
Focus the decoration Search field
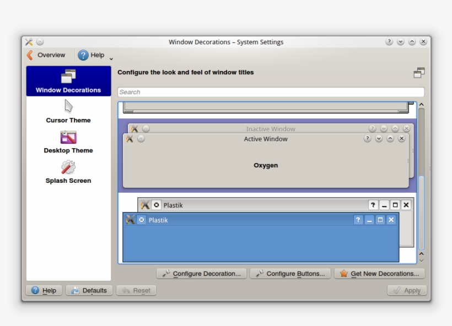[x=270, y=91]
